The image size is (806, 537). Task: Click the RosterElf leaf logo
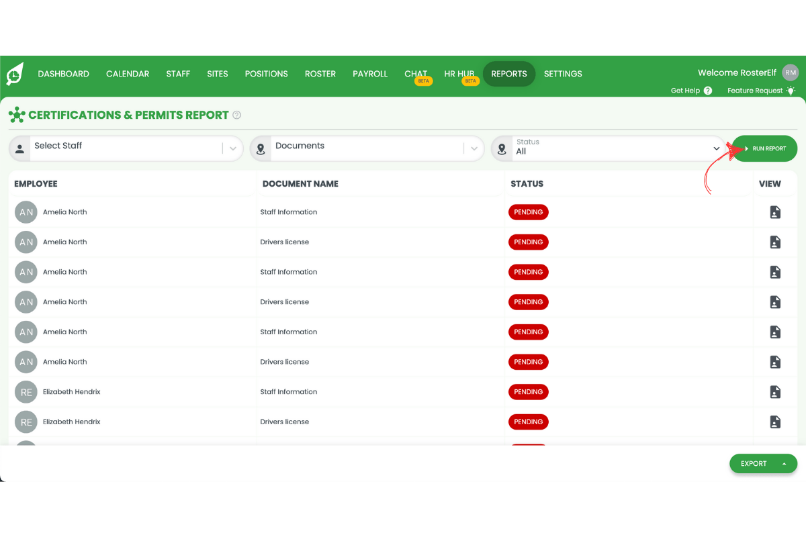[x=13, y=74]
